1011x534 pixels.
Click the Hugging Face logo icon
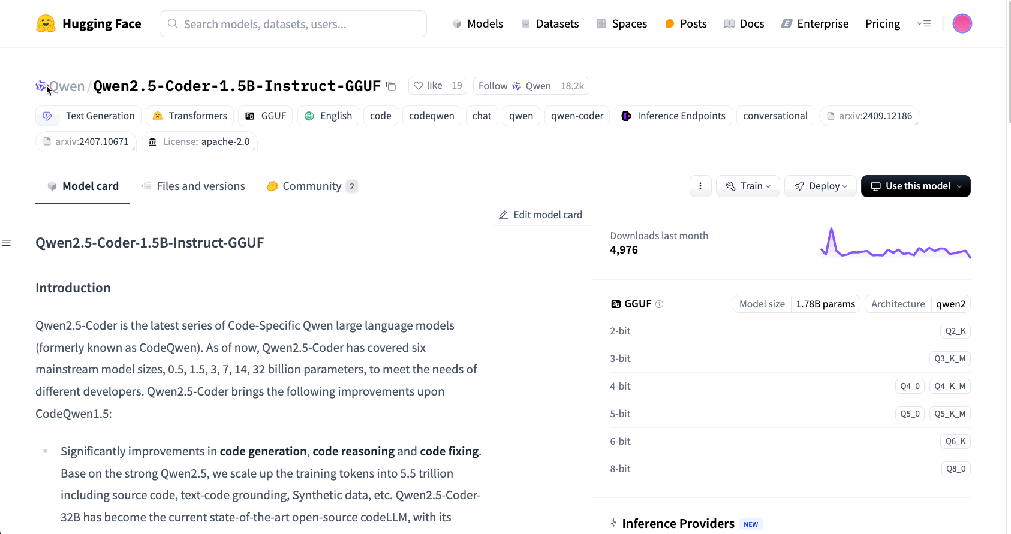(46, 24)
